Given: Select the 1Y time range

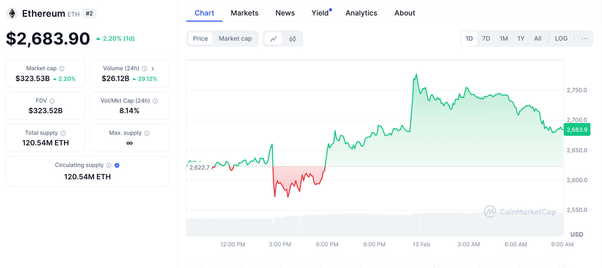Looking at the screenshot, I should [x=521, y=39].
